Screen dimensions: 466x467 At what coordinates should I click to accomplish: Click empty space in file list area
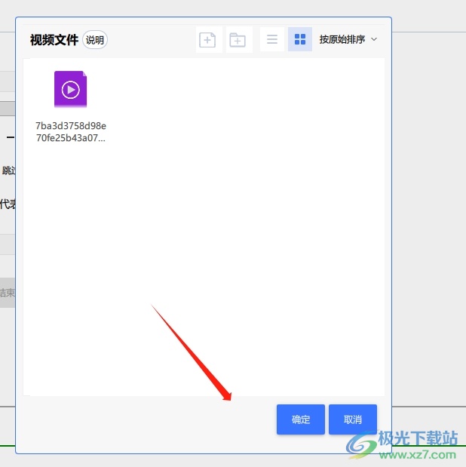(x=226, y=226)
